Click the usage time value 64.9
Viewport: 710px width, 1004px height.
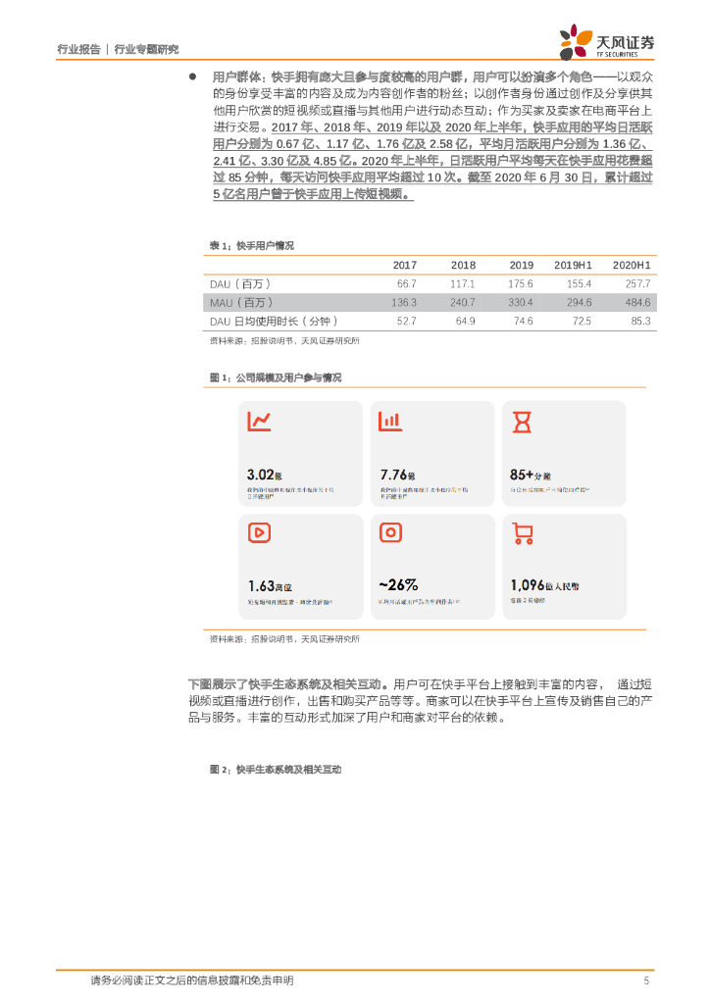click(466, 321)
